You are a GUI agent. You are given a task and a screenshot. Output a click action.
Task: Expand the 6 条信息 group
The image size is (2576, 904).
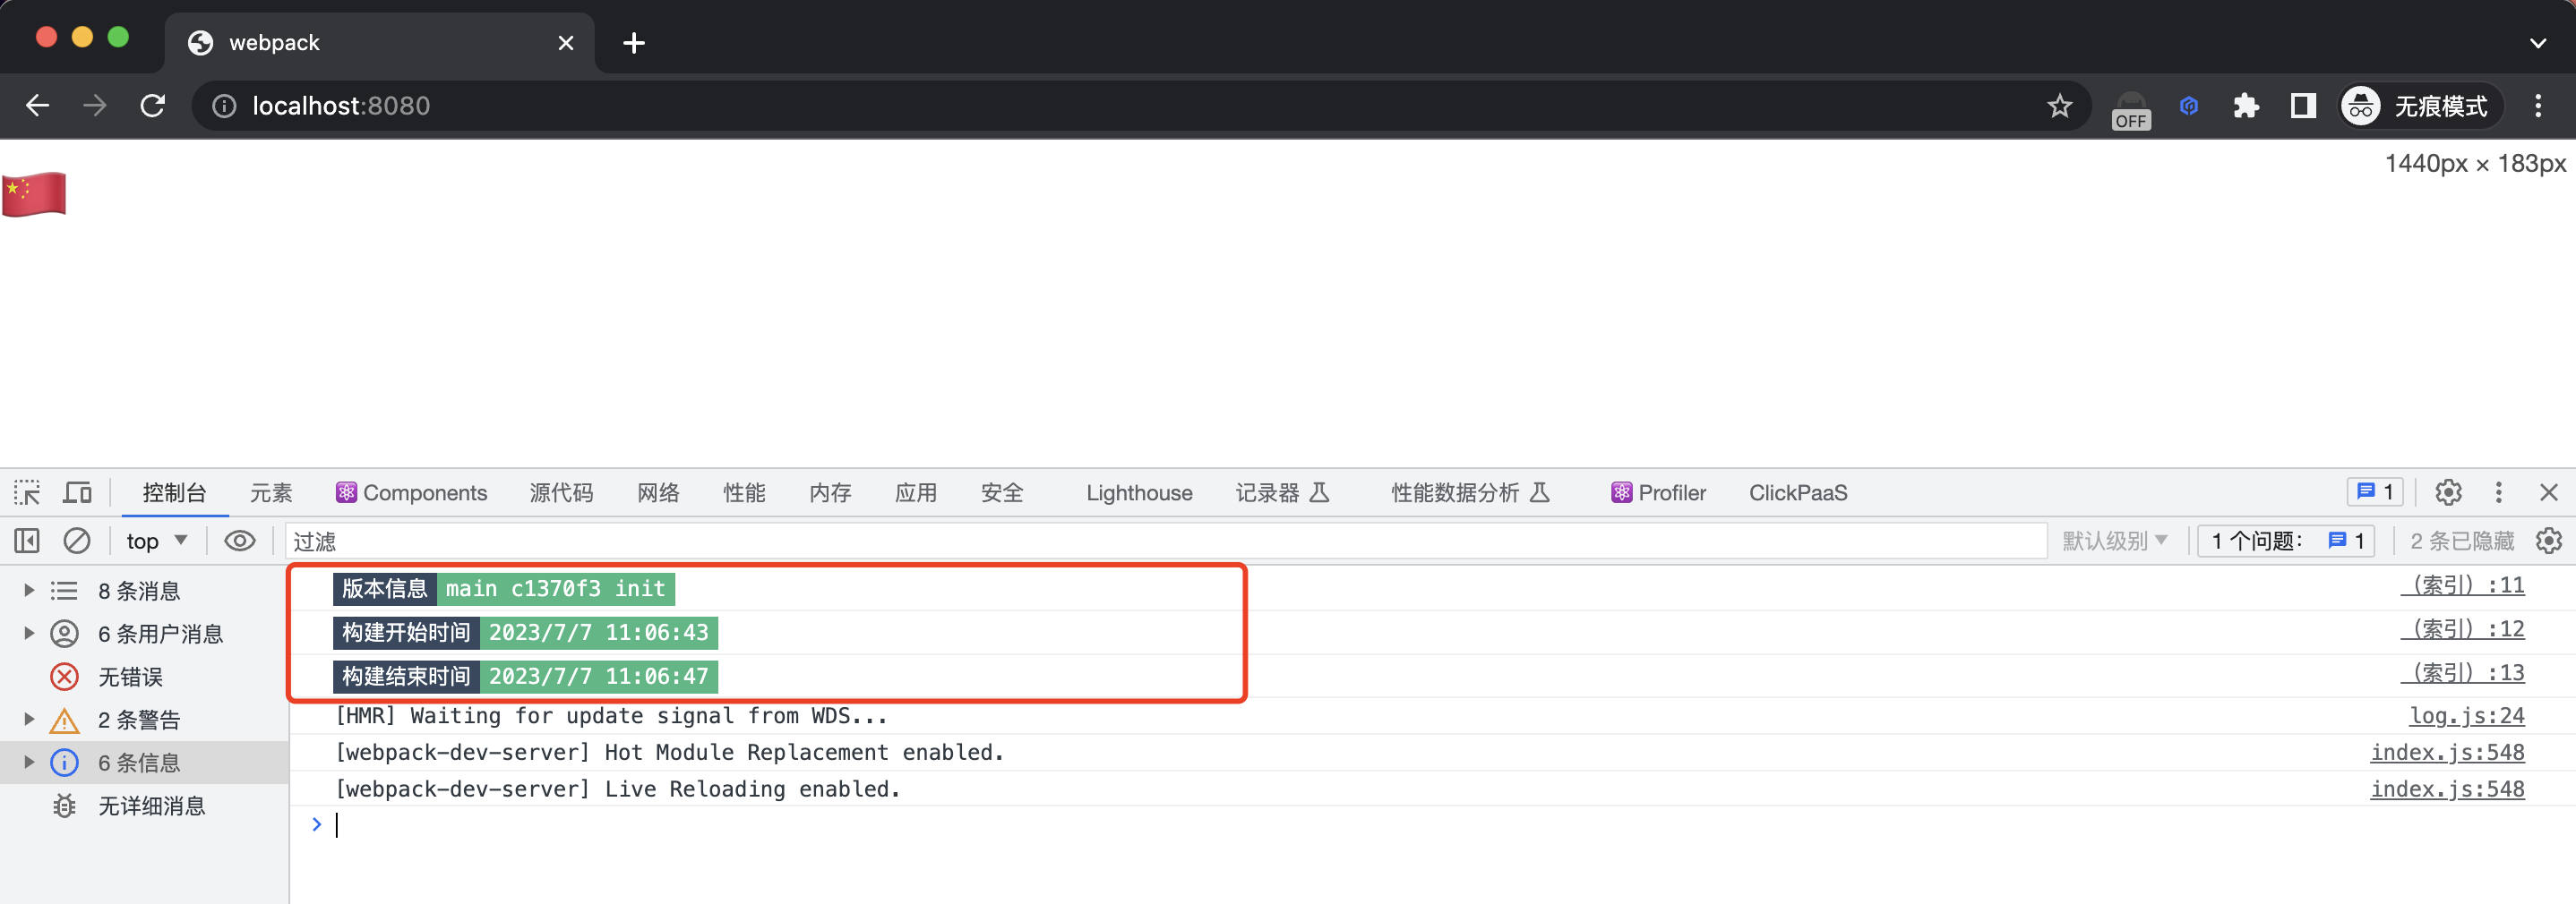point(29,763)
